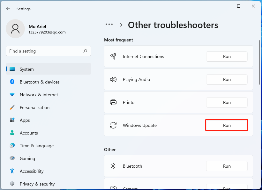The width and height of the screenshot is (262, 190).
Task: Click the Mu Ariel account name
Action: pyautogui.click(x=37, y=26)
